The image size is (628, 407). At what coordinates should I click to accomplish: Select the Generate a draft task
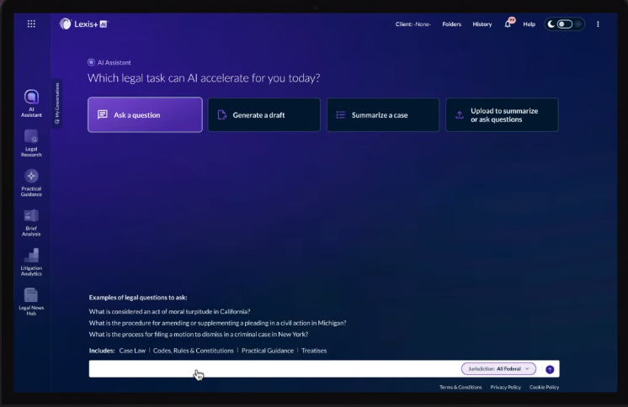264,115
